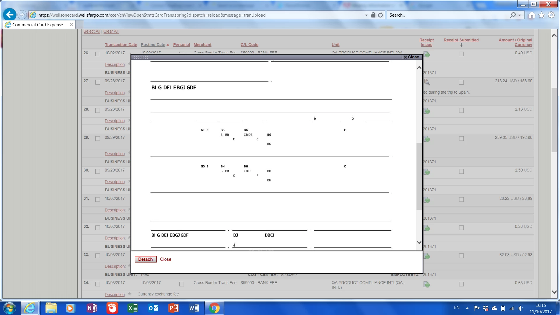Viewport: 560px width, 315px height.
Task: Toggle Personal checkbox for transaction 34
Action: coord(182,284)
